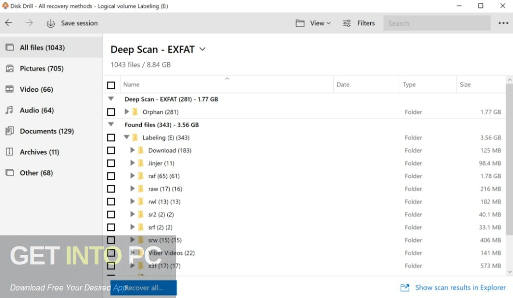Check the Jinjer (11) checkbox
Viewport: 513px width, 298px height.
(x=111, y=163)
